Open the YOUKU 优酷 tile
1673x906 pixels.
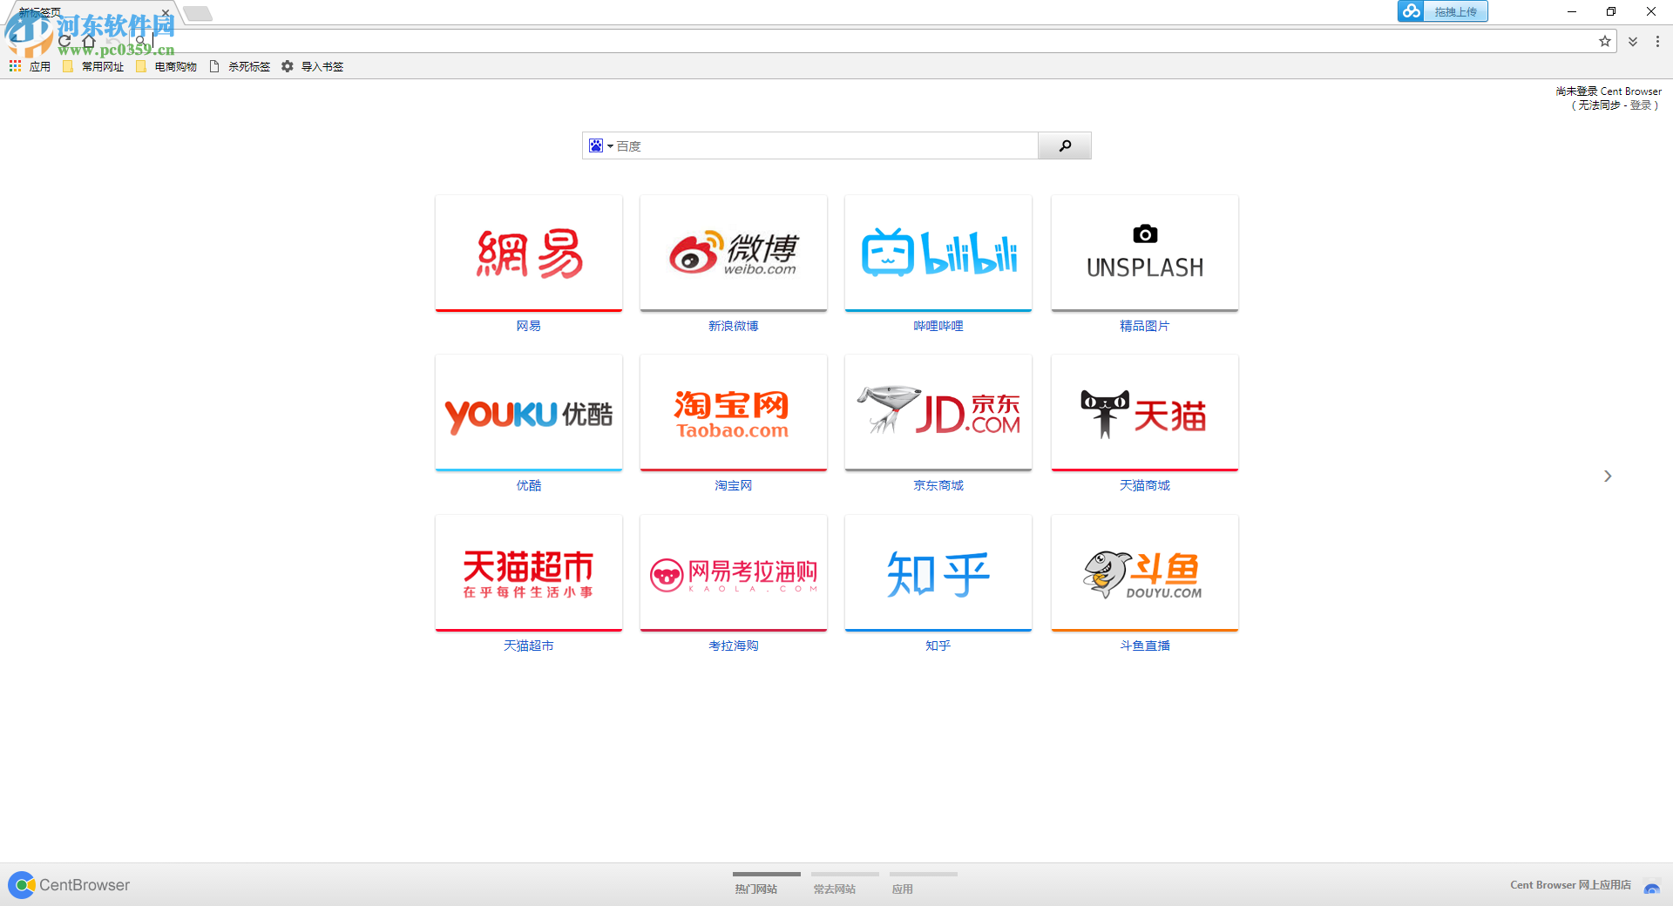pyautogui.click(x=528, y=412)
